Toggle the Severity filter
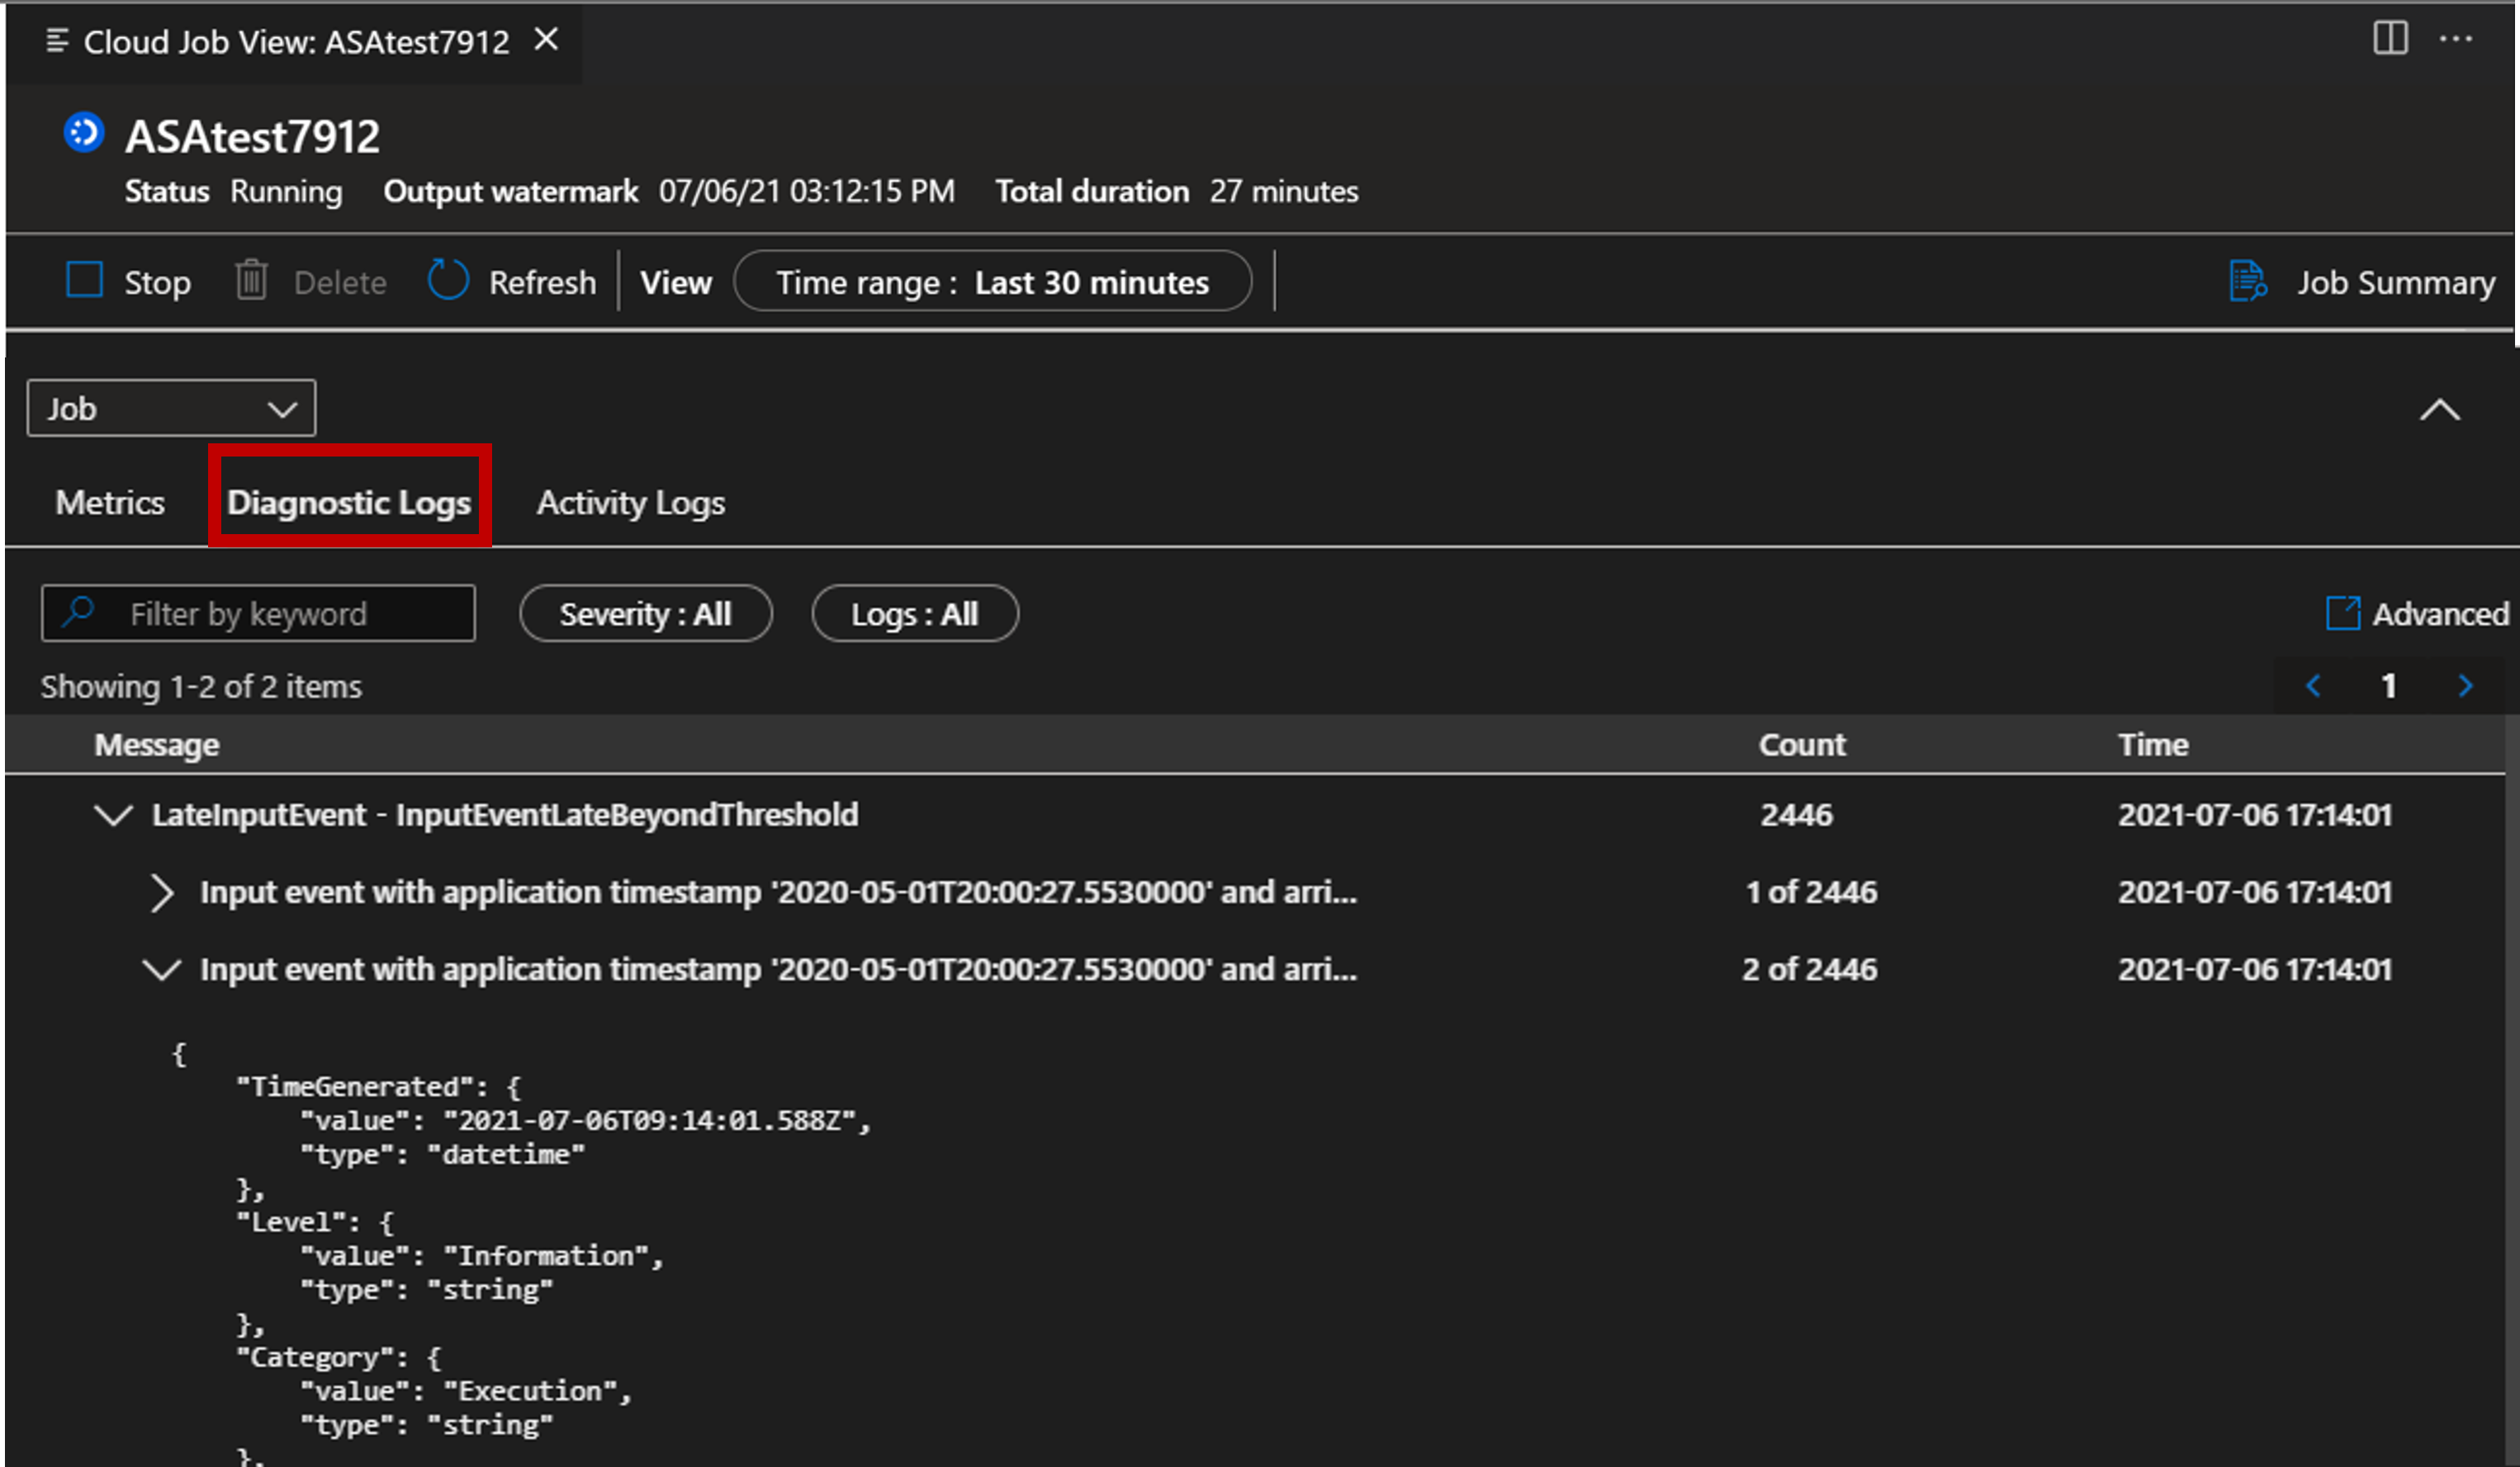Image resolution: width=2520 pixels, height=1467 pixels. pos(642,613)
